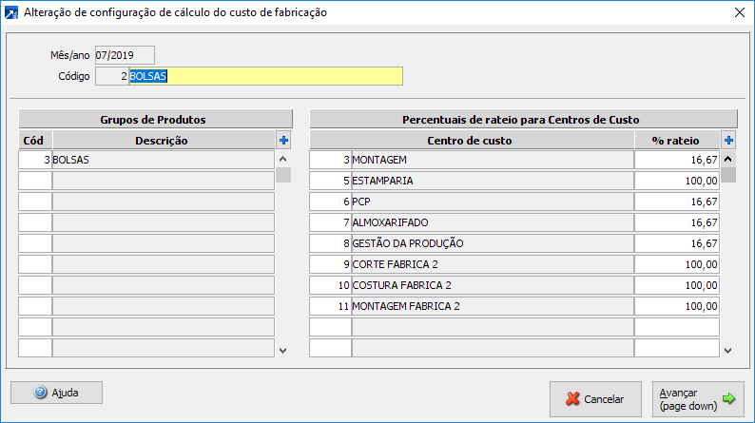Select the ALMOXARIFADO cost center row
Screen dimensions: 755x423
tap(493, 222)
